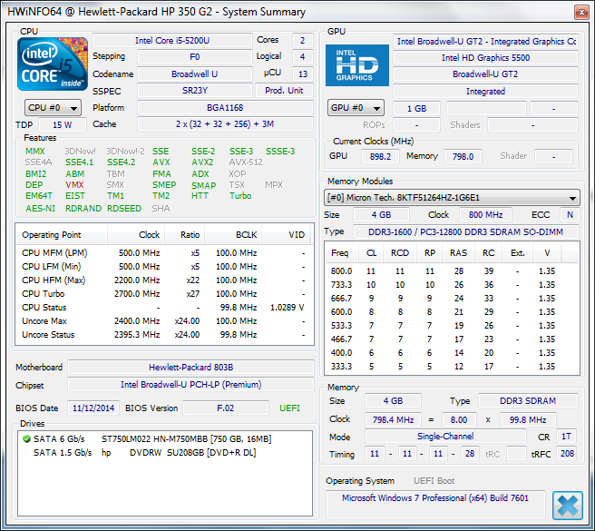Click the Platform BGA1168 field
Viewport: 595px width, 531px height.
click(225, 107)
